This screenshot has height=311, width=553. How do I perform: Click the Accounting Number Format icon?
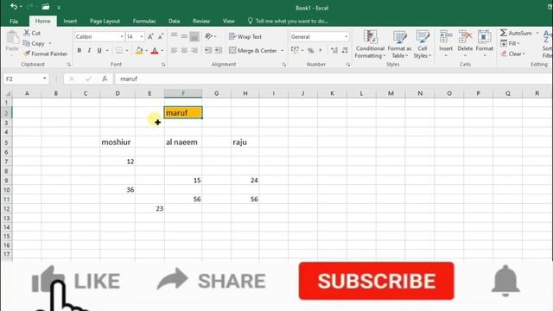(x=295, y=50)
